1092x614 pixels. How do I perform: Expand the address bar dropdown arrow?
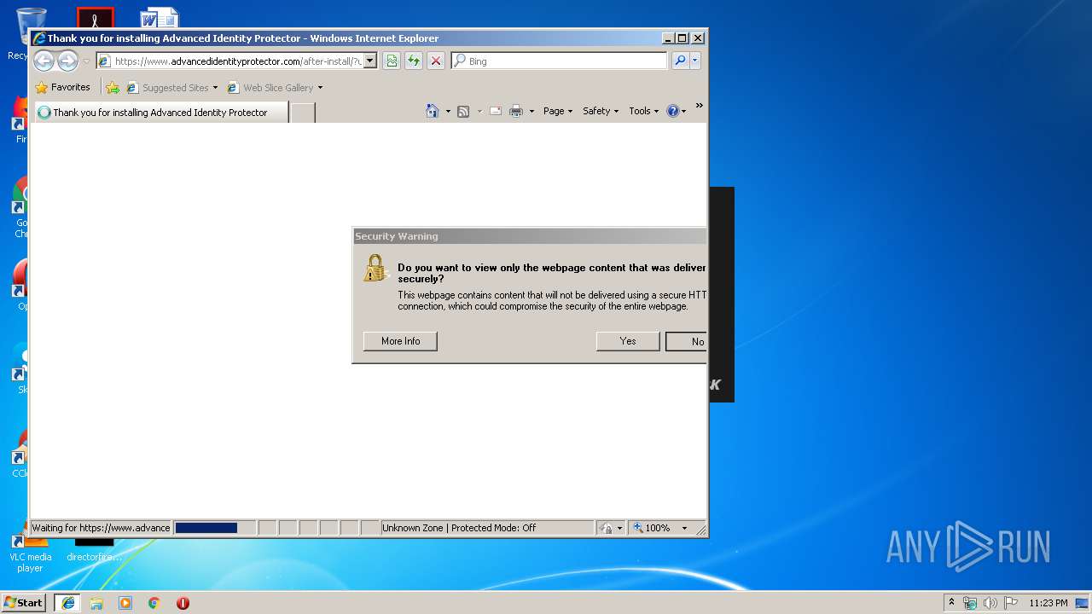tap(370, 61)
